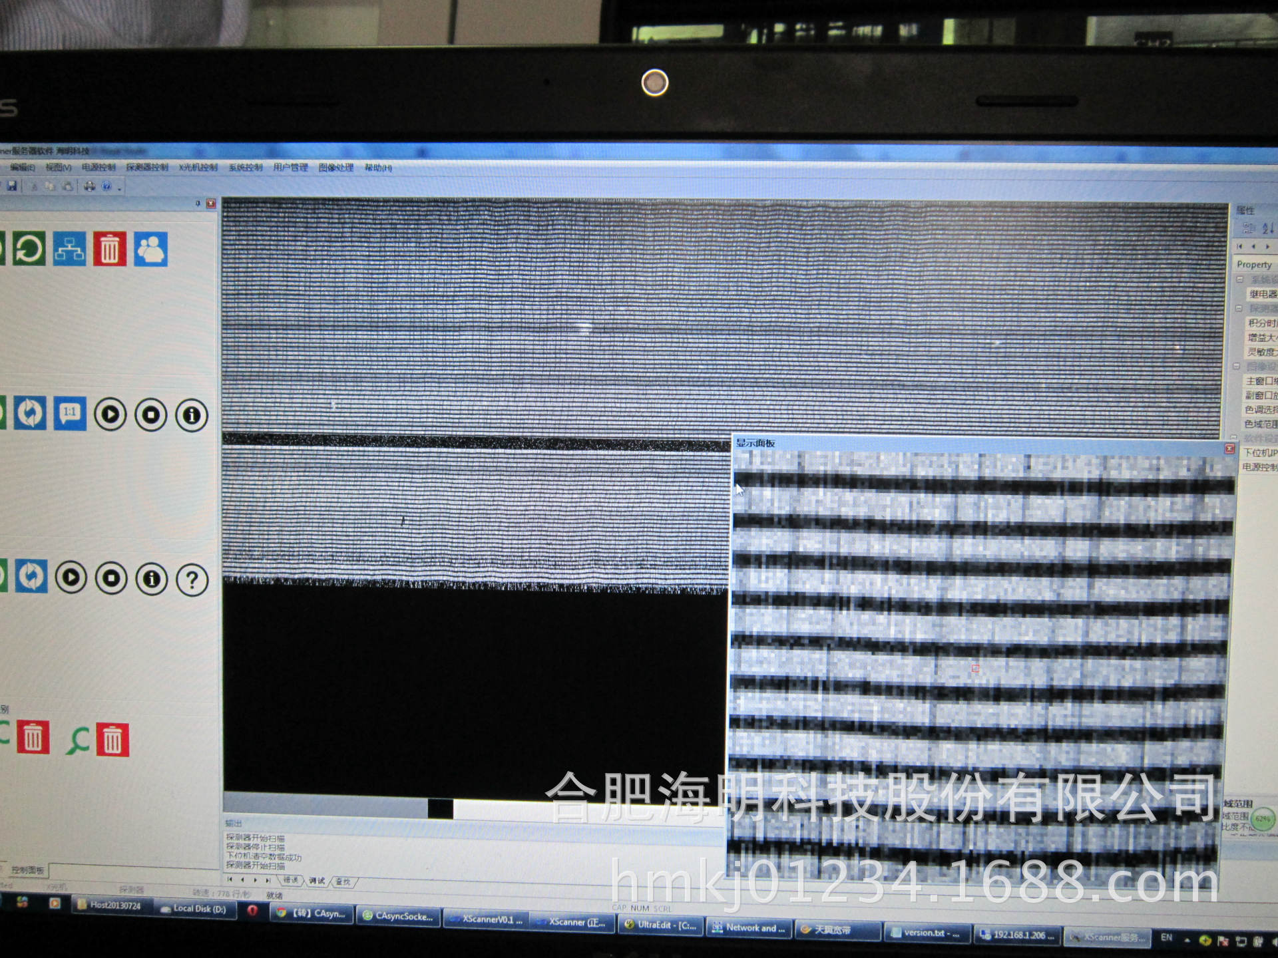Click the save disk icon in toolbar
This screenshot has height=958, width=1278.
[x=11, y=186]
